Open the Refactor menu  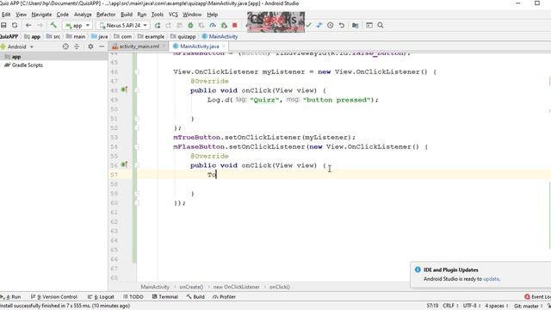[x=106, y=15]
